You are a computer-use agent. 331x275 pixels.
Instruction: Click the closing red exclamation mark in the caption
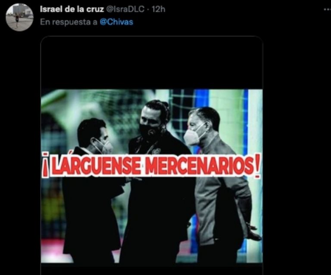click(x=257, y=168)
